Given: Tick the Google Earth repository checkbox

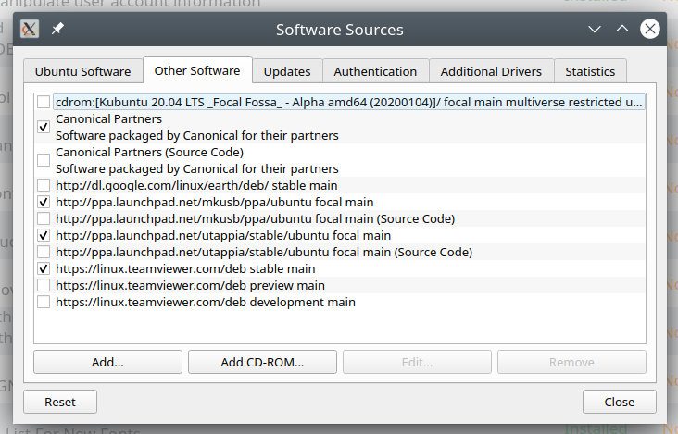Looking at the screenshot, I should coord(44,185).
